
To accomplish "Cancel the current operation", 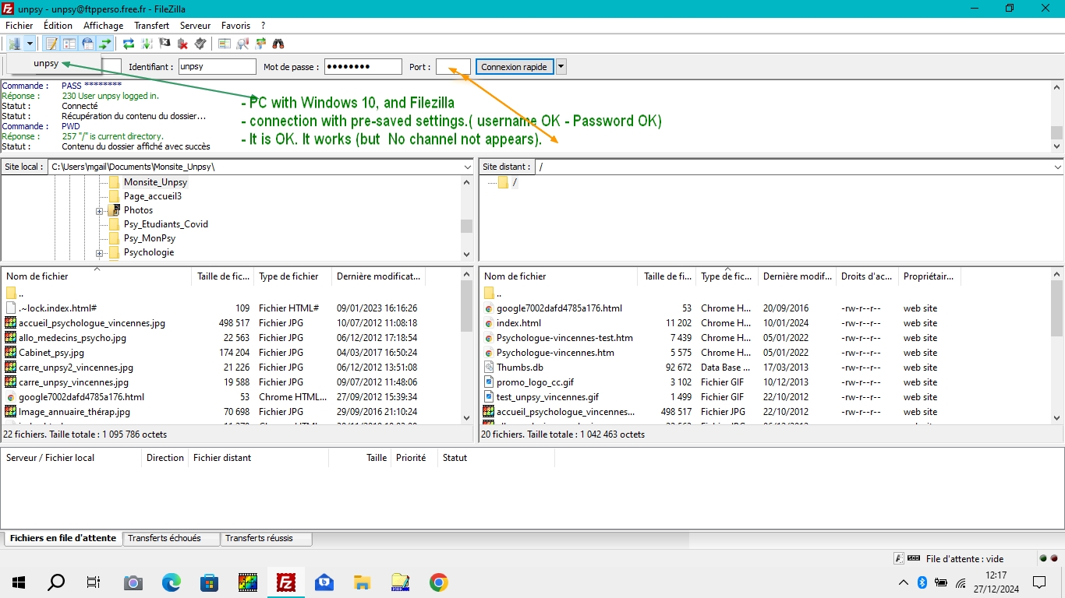I will coord(164,44).
